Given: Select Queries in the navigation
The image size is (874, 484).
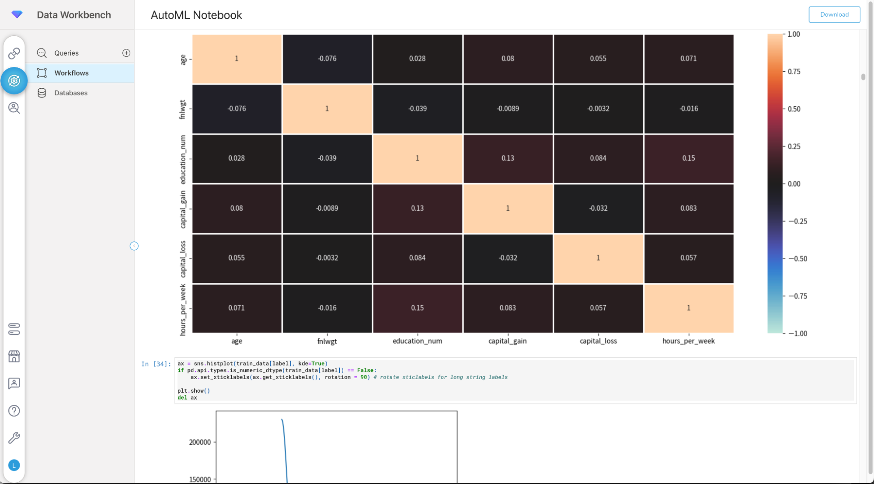Looking at the screenshot, I should [x=66, y=53].
